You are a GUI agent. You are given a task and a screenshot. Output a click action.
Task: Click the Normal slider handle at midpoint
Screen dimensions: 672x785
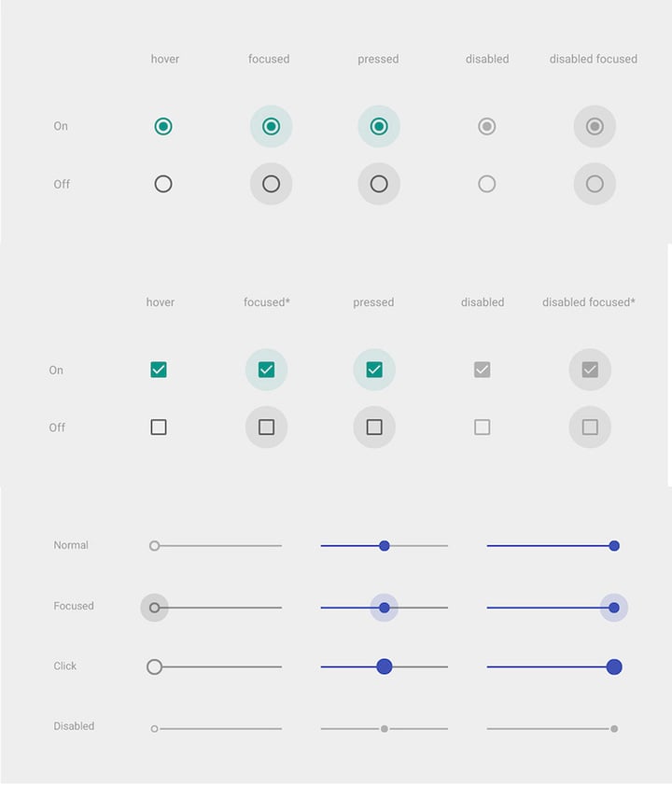pos(385,546)
